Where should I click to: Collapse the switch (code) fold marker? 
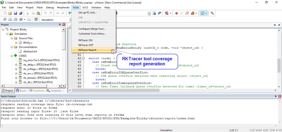(x=83, y=58)
